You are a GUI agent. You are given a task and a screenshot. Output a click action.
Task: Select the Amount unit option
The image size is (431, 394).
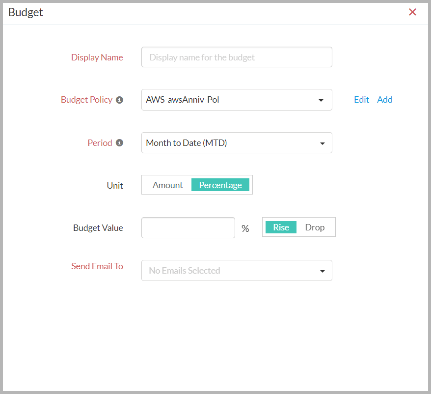point(167,185)
